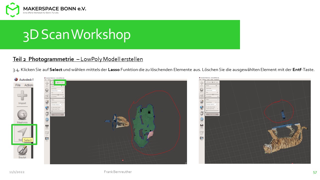Click Import icon in right Meshmixer window
This screenshot has width=320, height=180.
coord(202,83)
